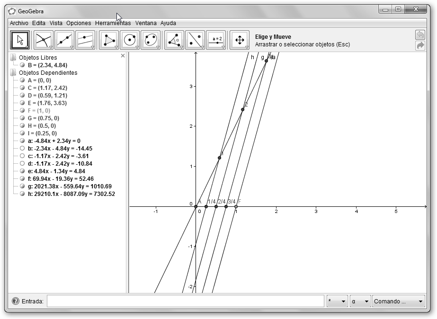The height and width of the screenshot is (319, 437).
Task: Open the Opciones menu
Action: (79, 23)
